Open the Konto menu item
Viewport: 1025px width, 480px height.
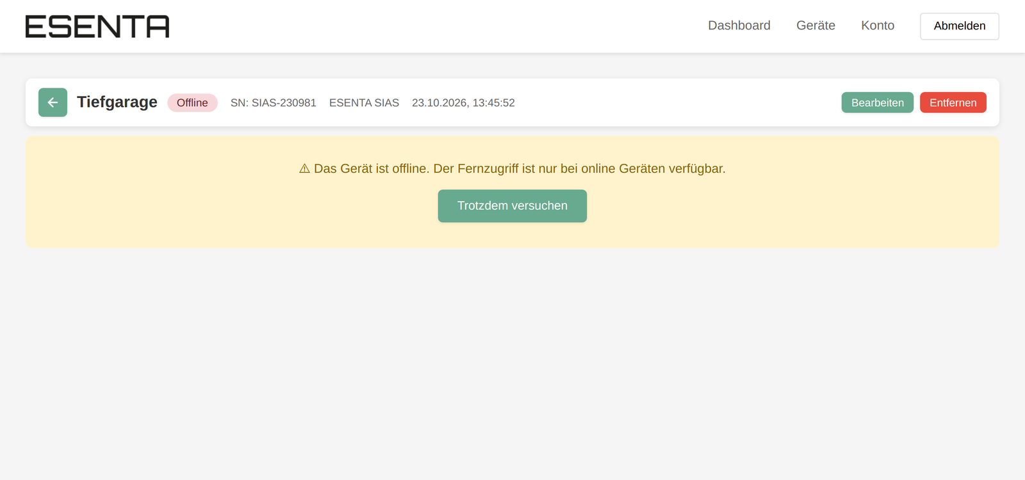point(878,26)
